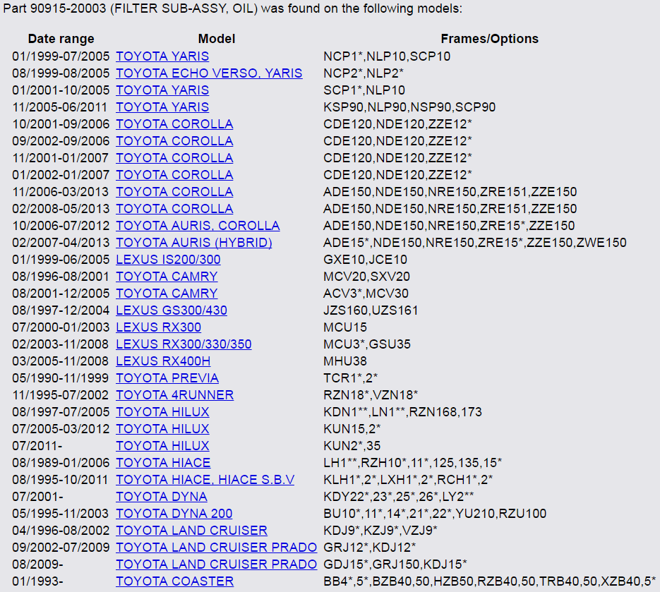Open the TOYOTA LAND CRUISER link dated 04/1996-08/2002

click(x=192, y=530)
